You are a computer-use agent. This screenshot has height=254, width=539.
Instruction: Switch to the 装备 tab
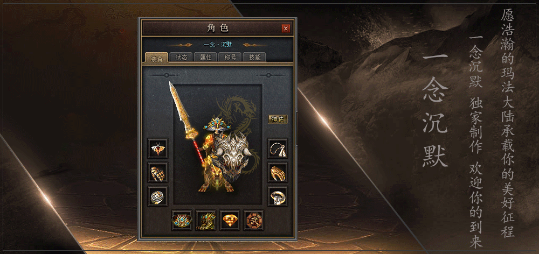[x=157, y=58]
